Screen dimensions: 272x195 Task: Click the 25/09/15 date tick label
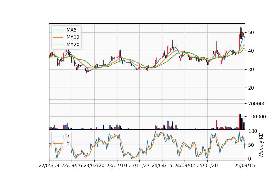click(245, 166)
